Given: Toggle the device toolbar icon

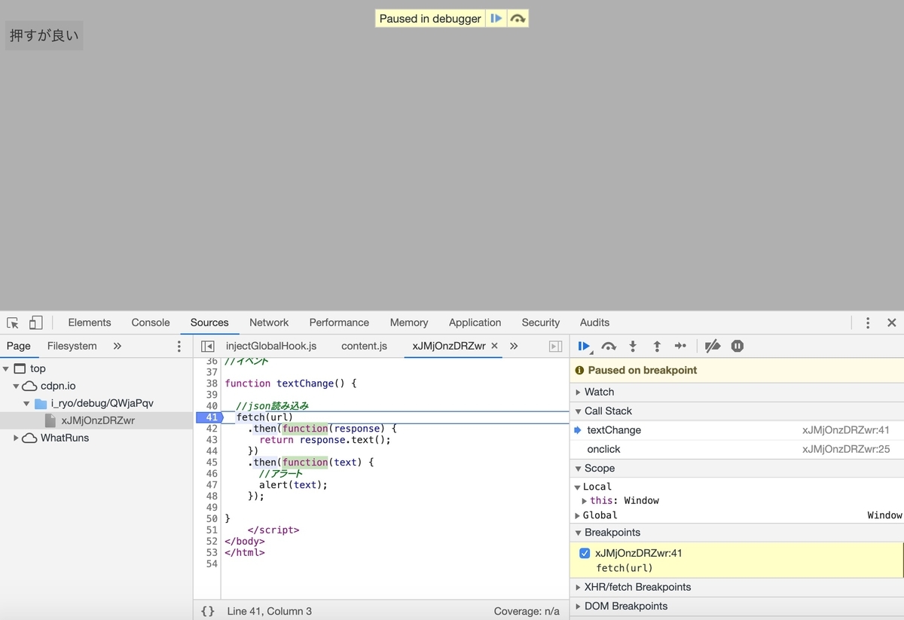Looking at the screenshot, I should pyautogui.click(x=35, y=323).
